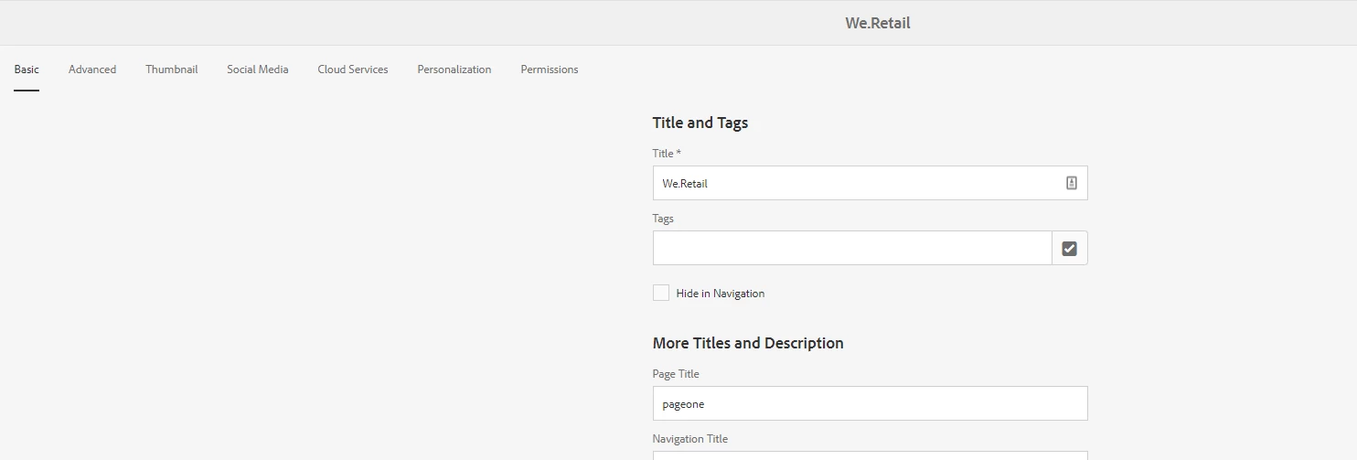1357x460 pixels.
Task: Focus the Title field containing We.Retail
Action: pos(870,183)
